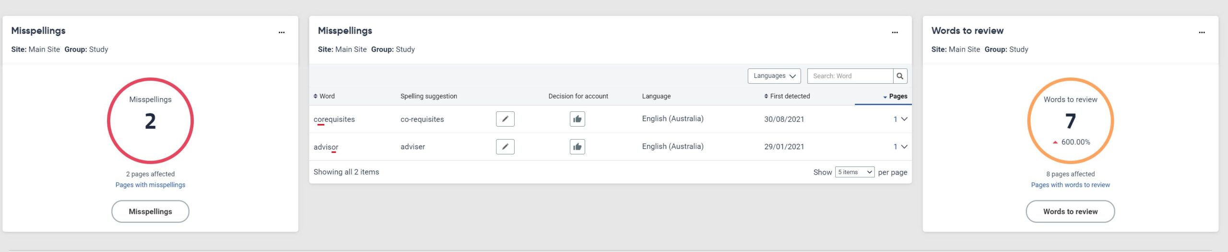
Task: Click pencil edit icon for corequisites
Action: click(x=505, y=119)
